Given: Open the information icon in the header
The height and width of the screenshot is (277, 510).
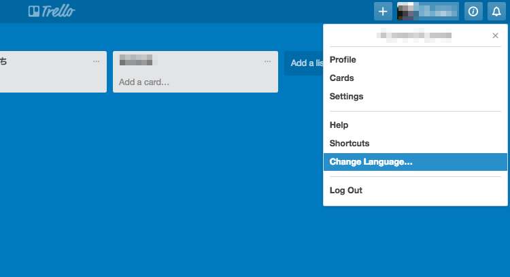Looking at the screenshot, I should point(473,11).
